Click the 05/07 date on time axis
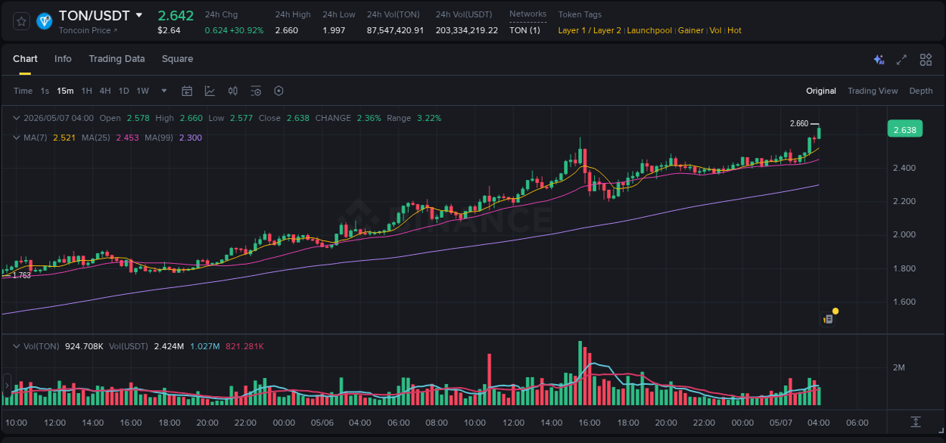946x443 pixels. (x=781, y=423)
